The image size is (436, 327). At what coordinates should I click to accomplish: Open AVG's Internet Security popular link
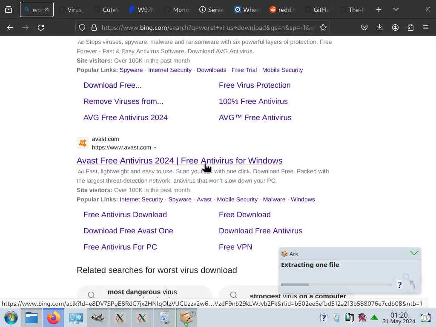click(169, 70)
